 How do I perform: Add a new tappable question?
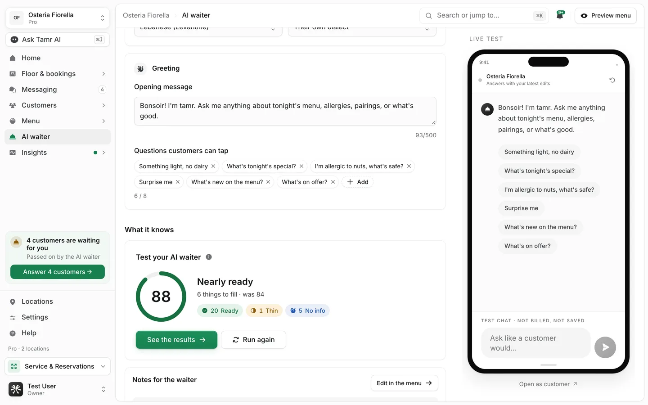tap(358, 182)
